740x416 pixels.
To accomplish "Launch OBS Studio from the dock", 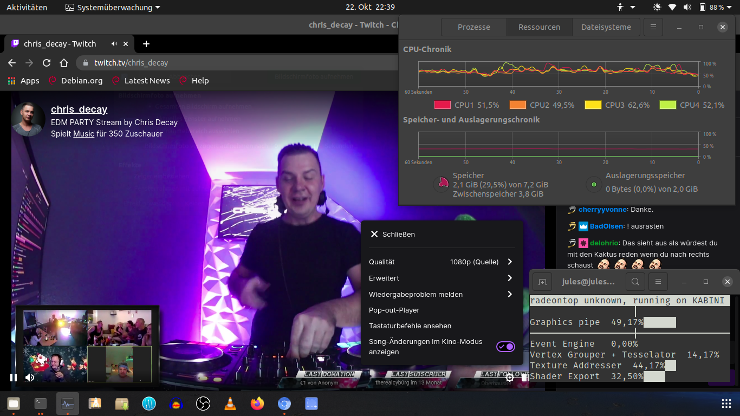I will [x=203, y=404].
